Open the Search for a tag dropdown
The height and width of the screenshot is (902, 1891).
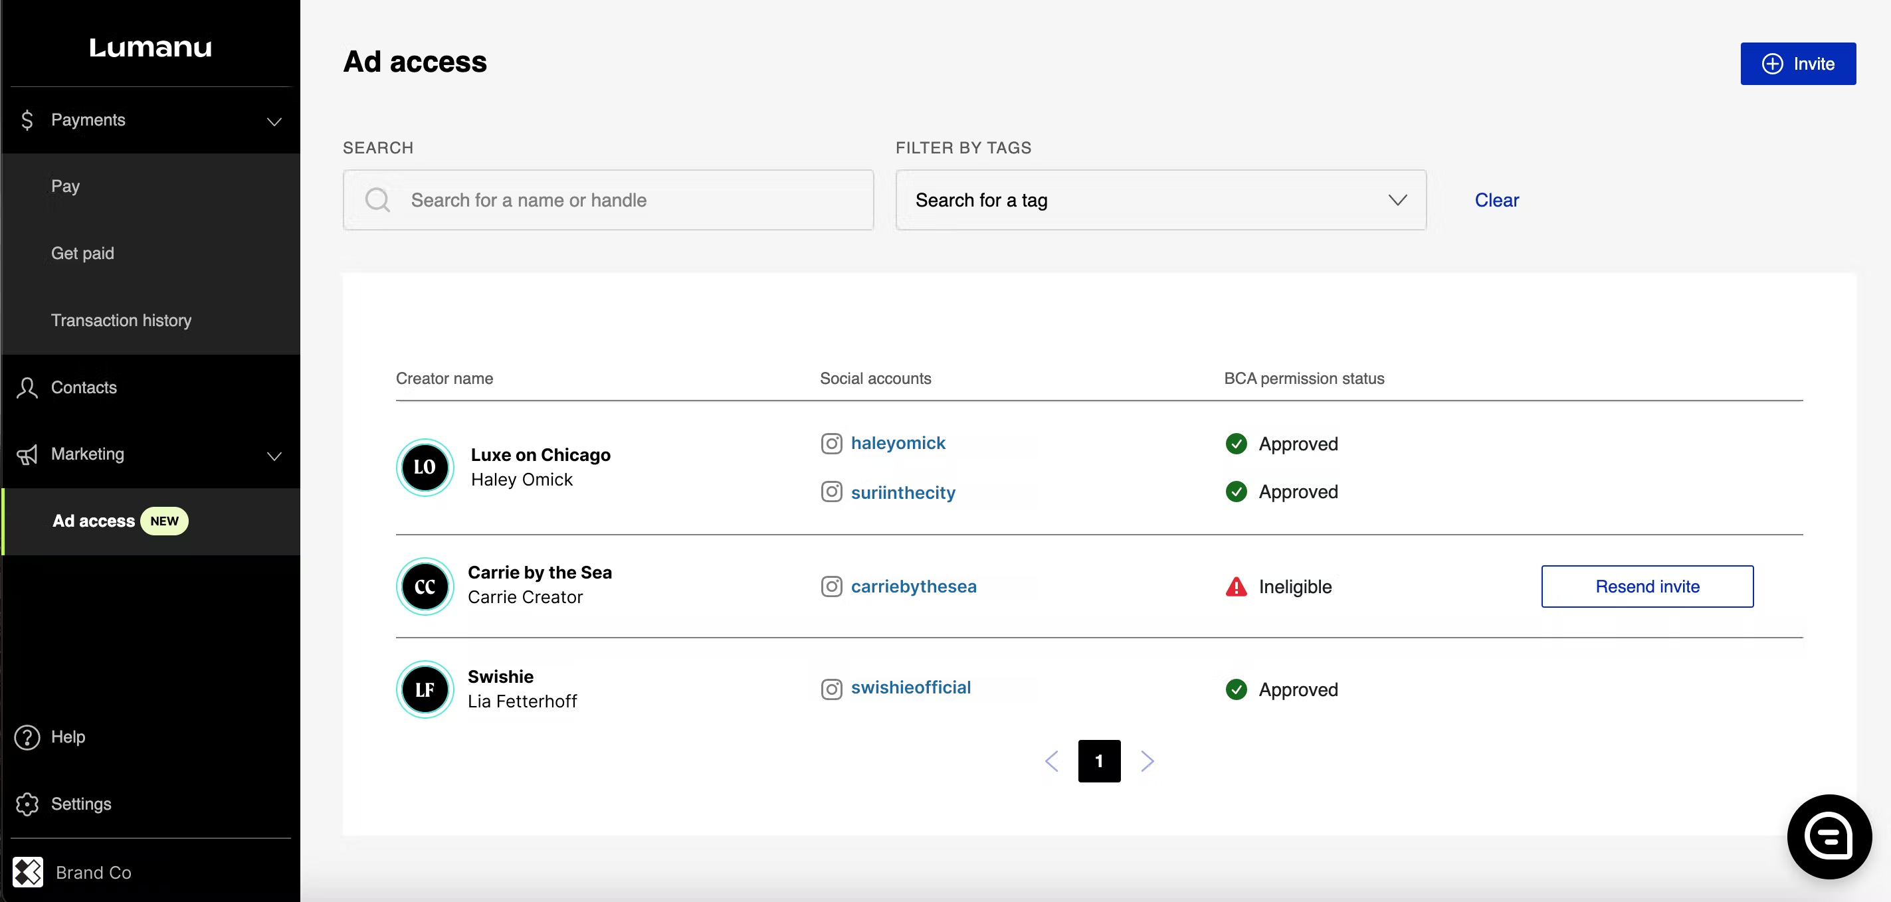pyautogui.click(x=1160, y=200)
